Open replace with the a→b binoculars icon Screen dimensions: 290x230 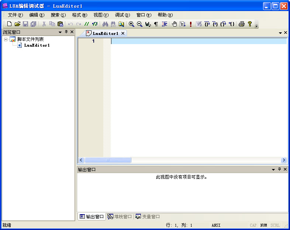113,24
